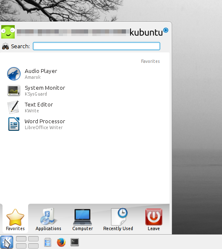Image resolution: width=222 pixels, height=249 pixels.
Task: Click the 'System Monitor' label
Action: coord(45,88)
